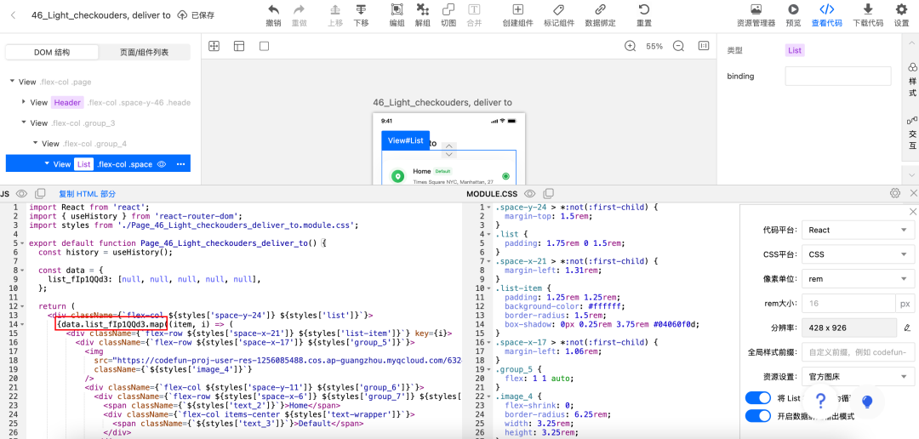Image resolution: width=919 pixels, height=439 pixels.
Task: Zoom in the canvas with plus magnifier
Action: pyautogui.click(x=630, y=46)
